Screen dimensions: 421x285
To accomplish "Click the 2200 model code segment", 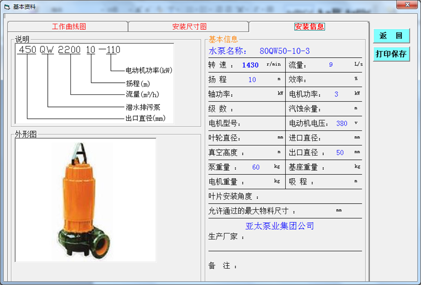I will pyautogui.click(x=69, y=50).
